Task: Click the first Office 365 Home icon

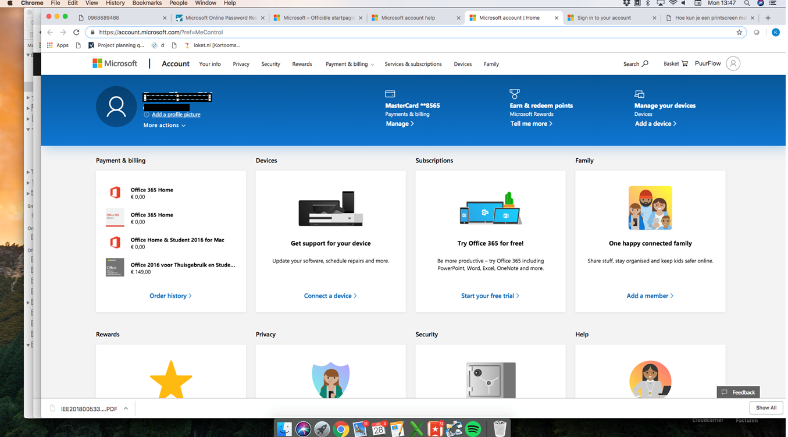Action: click(115, 193)
